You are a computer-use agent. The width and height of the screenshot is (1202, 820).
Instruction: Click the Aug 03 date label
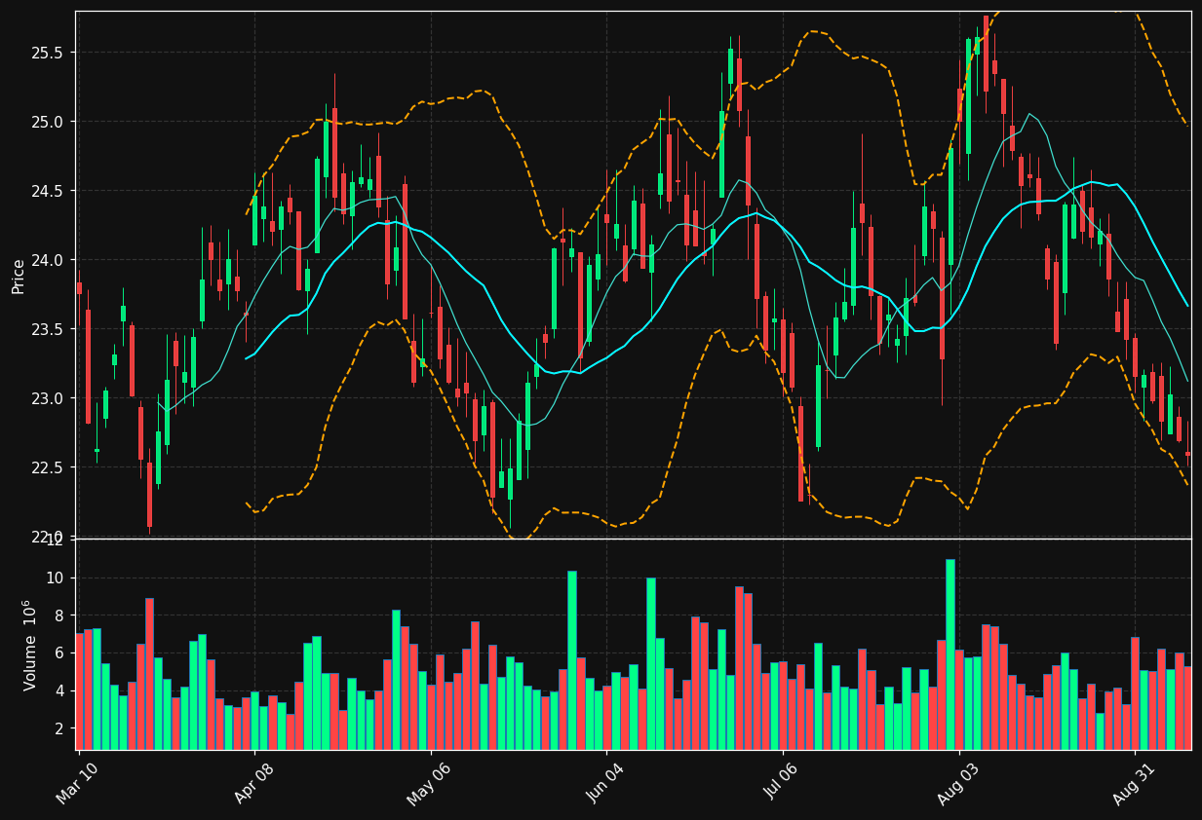[958, 783]
